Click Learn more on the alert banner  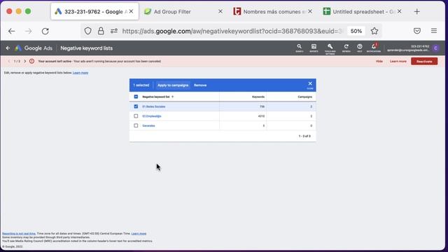pyautogui.click(x=398, y=61)
